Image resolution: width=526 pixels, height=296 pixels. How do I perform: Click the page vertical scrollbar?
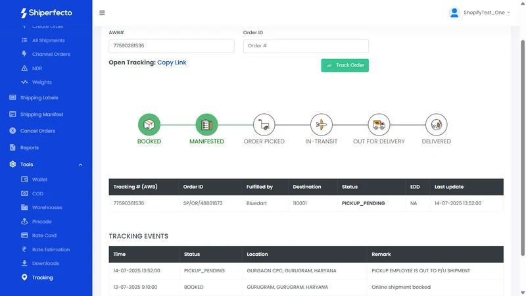tap(522, 147)
